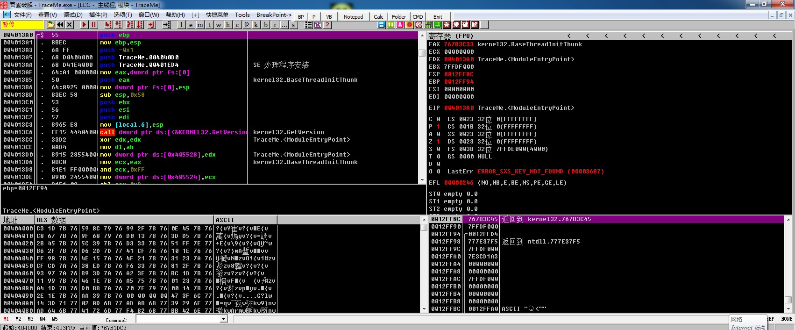Go to address with the black arrow icon
The width and height of the screenshot is (795, 330).
[x=167, y=25]
